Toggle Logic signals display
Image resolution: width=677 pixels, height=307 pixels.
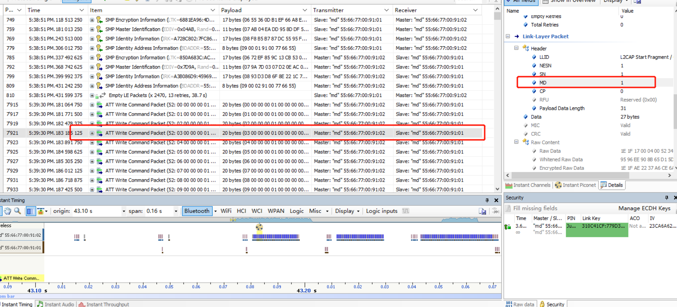coord(297,211)
